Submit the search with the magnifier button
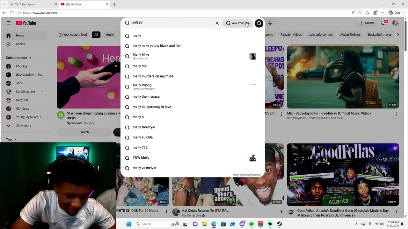 [259, 23]
